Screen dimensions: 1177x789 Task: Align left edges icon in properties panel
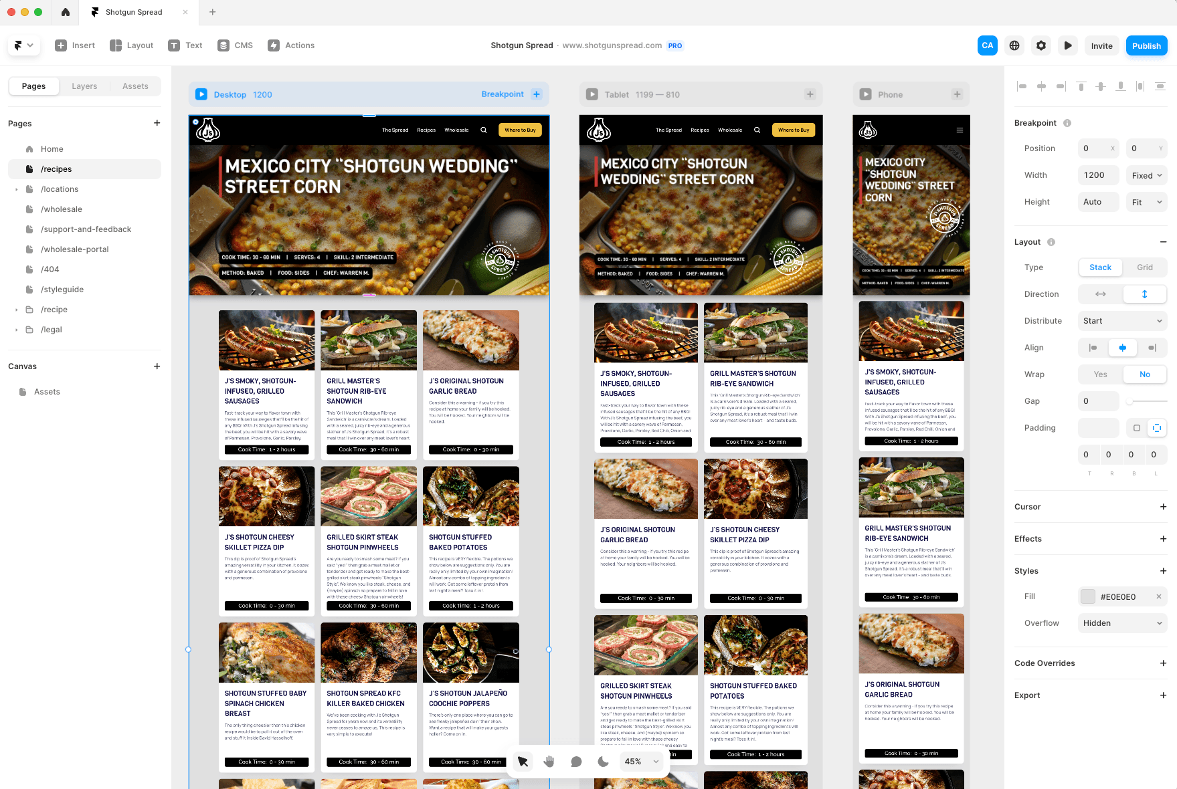coord(1022,86)
